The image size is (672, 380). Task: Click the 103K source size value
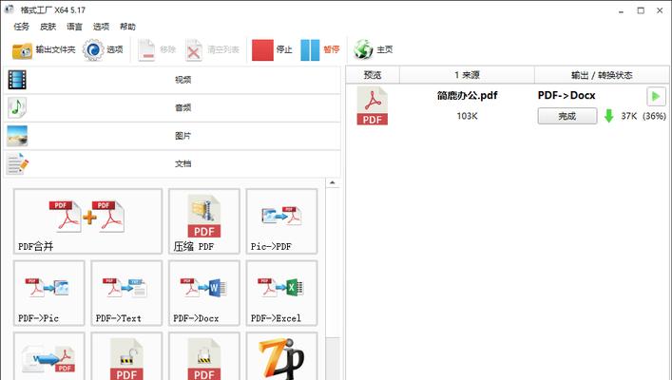point(467,116)
